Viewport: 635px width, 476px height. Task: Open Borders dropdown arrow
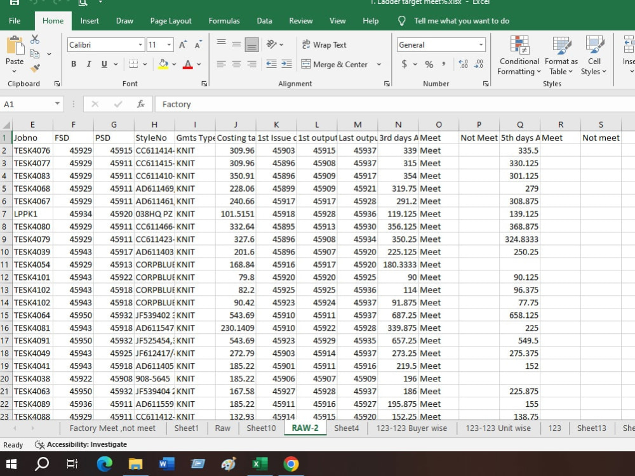(x=145, y=64)
